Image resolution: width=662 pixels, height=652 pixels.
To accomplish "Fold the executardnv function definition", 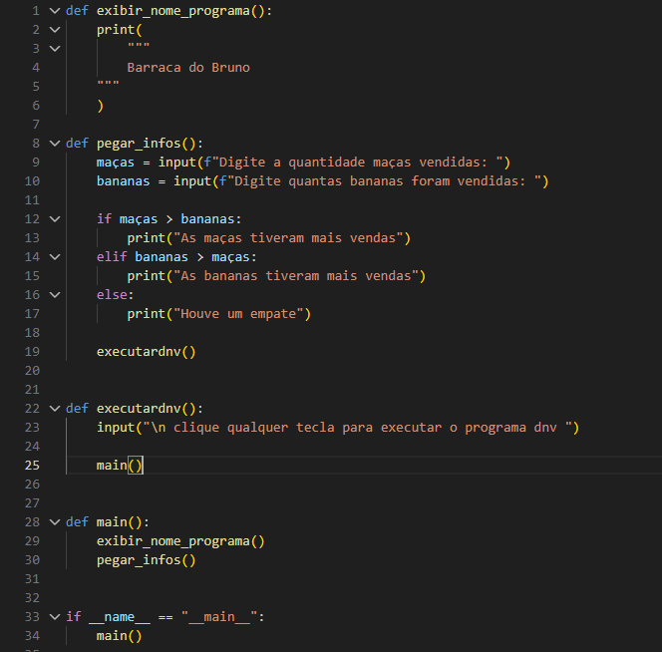I will pyautogui.click(x=54, y=409).
